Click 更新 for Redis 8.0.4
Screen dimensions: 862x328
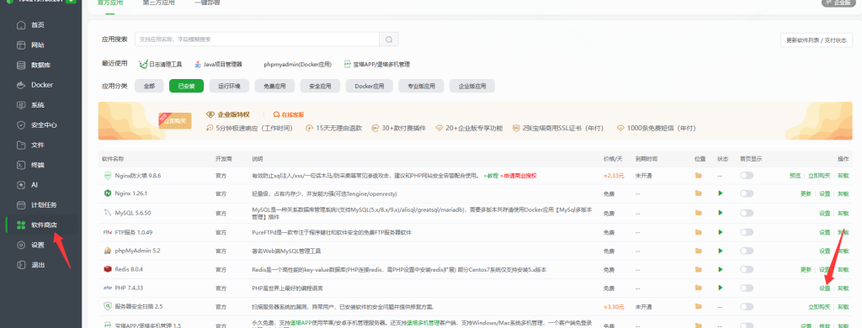(x=806, y=270)
